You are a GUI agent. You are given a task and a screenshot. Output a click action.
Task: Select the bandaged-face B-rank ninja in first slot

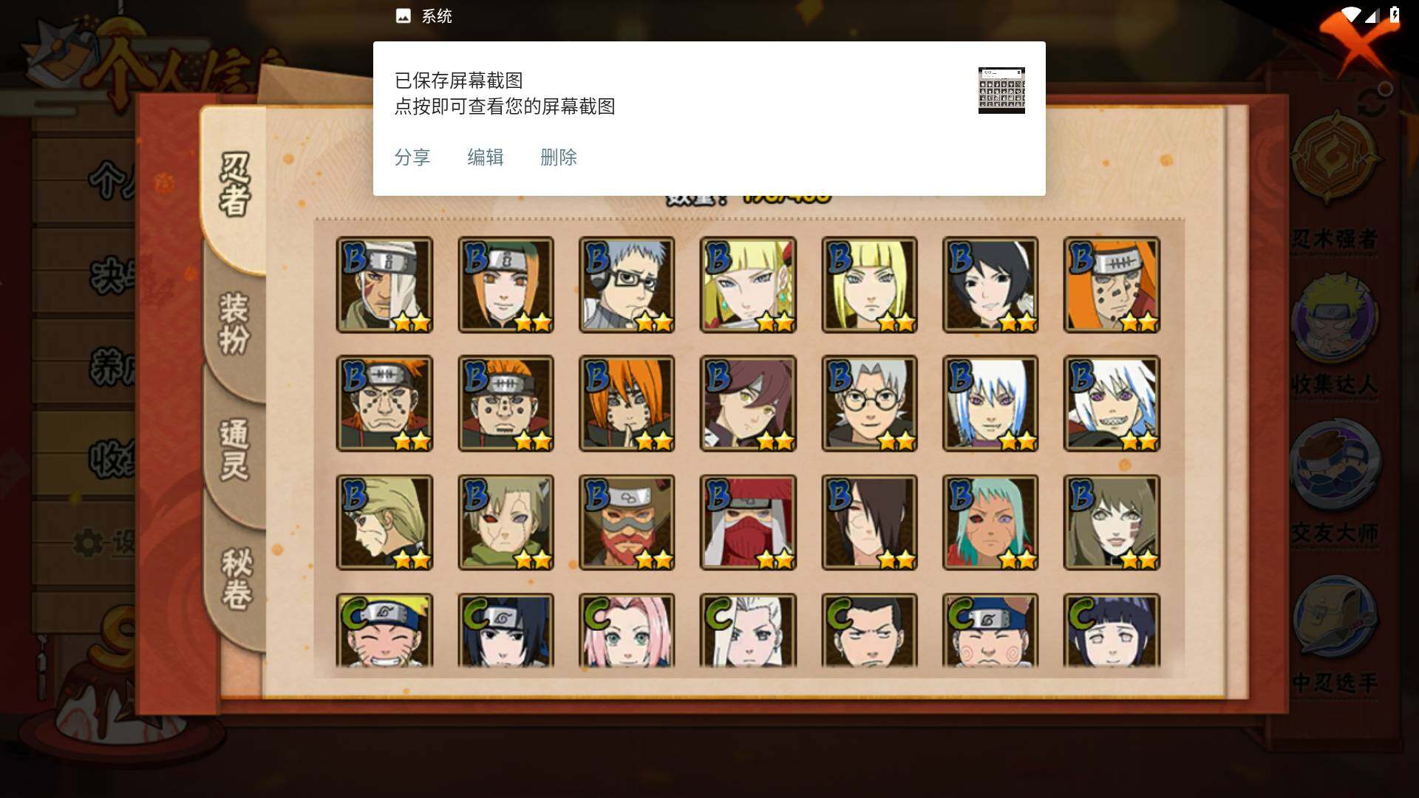(x=384, y=284)
